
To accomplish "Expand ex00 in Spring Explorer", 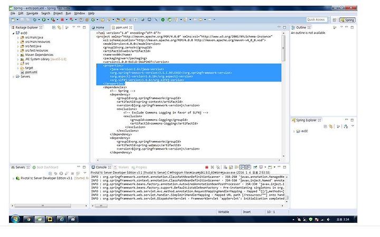I will [x=294, y=131].
